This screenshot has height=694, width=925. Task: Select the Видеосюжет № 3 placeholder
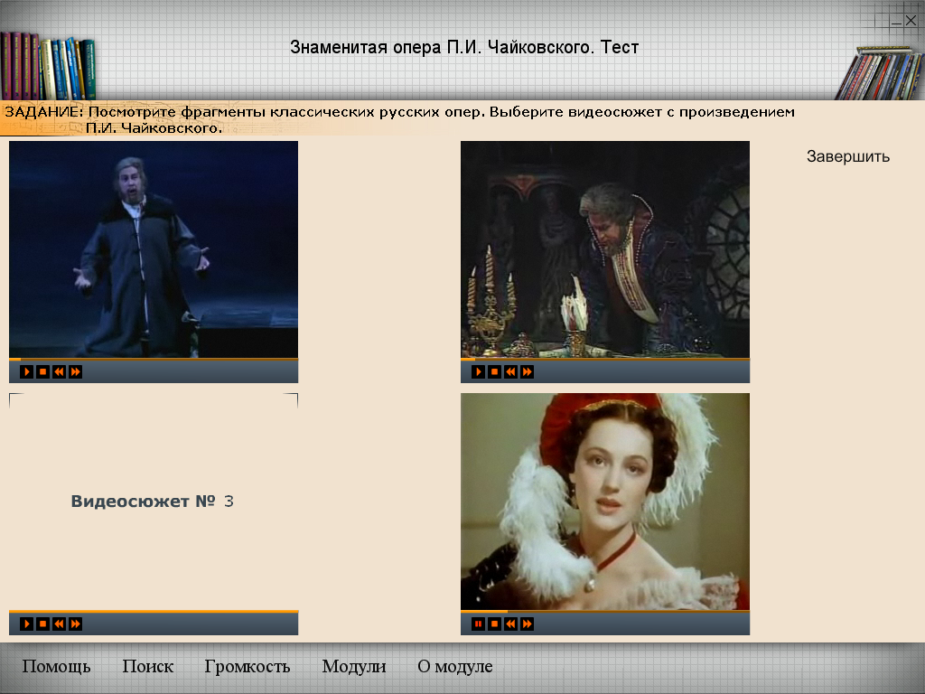coord(154,501)
